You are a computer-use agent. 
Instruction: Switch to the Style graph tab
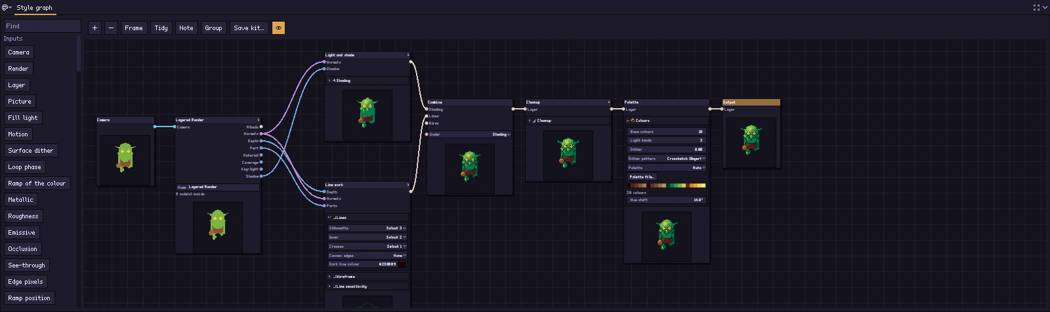point(34,7)
